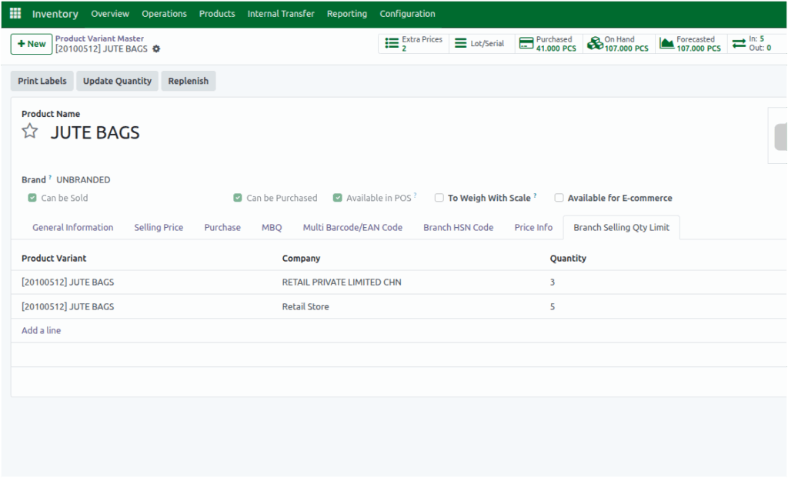Open the Operations menu

coord(163,13)
